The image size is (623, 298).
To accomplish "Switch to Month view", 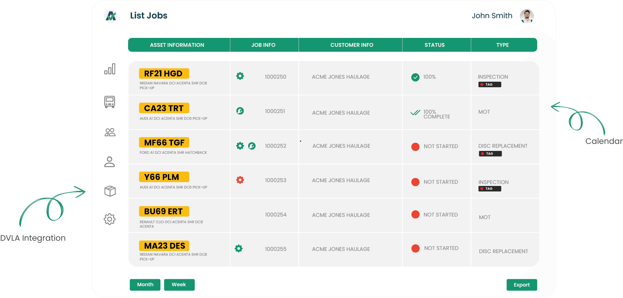I will click(145, 285).
